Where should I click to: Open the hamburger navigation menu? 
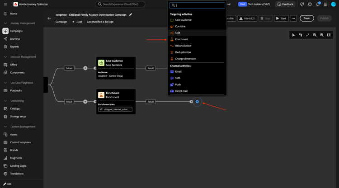(x=5, y=4)
